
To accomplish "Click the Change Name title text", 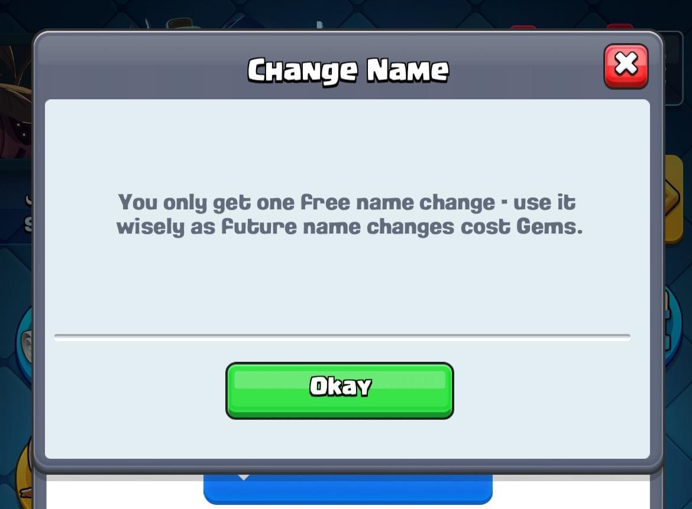I will click(348, 70).
